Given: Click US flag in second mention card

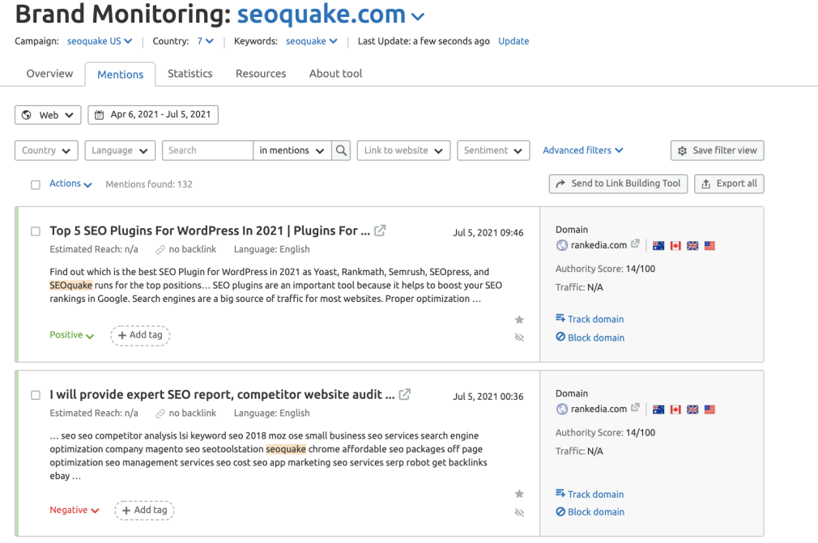Looking at the screenshot, I should [709, 409].
